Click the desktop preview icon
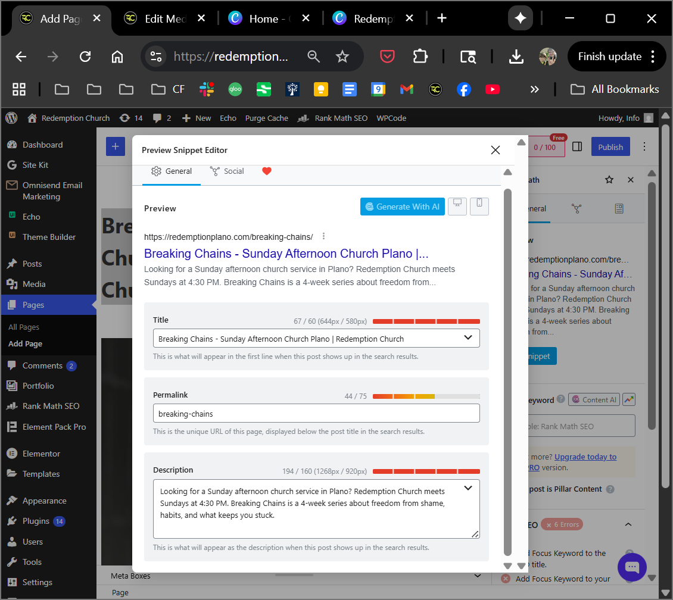673x600 pixels. pyautogui.click(x=457, y=206)
